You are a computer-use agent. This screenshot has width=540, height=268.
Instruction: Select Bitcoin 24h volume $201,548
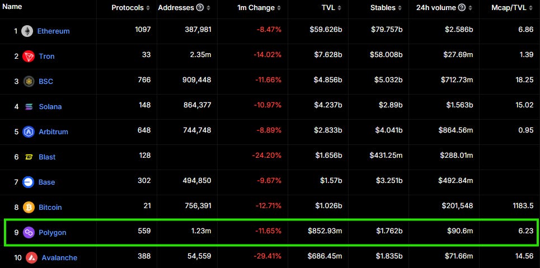[x=457, y=206]
